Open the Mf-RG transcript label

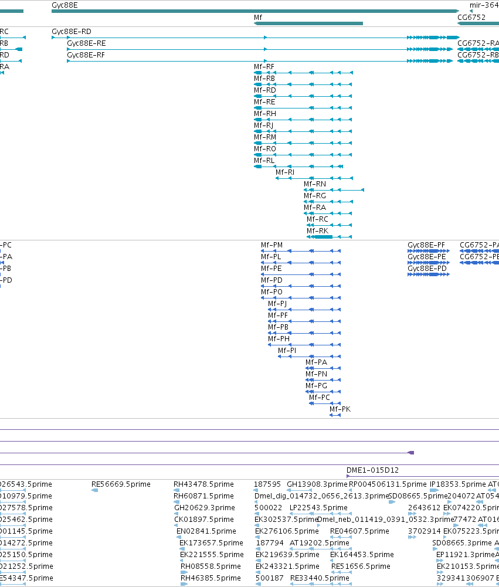(x=315, y=196)
